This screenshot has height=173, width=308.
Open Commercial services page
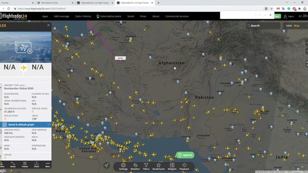pyautogui.click(x=177, y=16)
